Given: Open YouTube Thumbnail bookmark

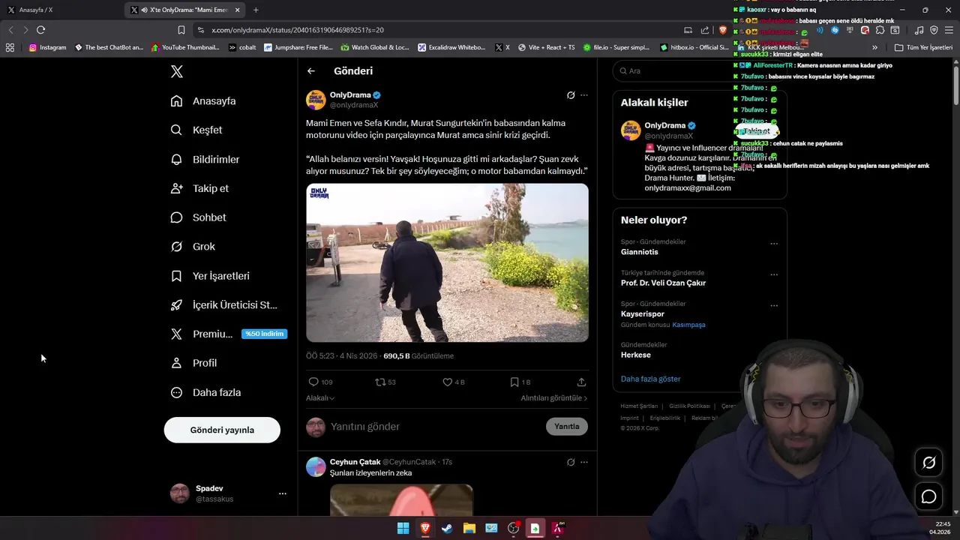Looking at the screenshot, I should (185, 47).
